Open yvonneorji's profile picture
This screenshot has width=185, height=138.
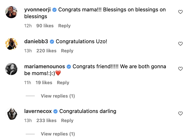point(11,12)
